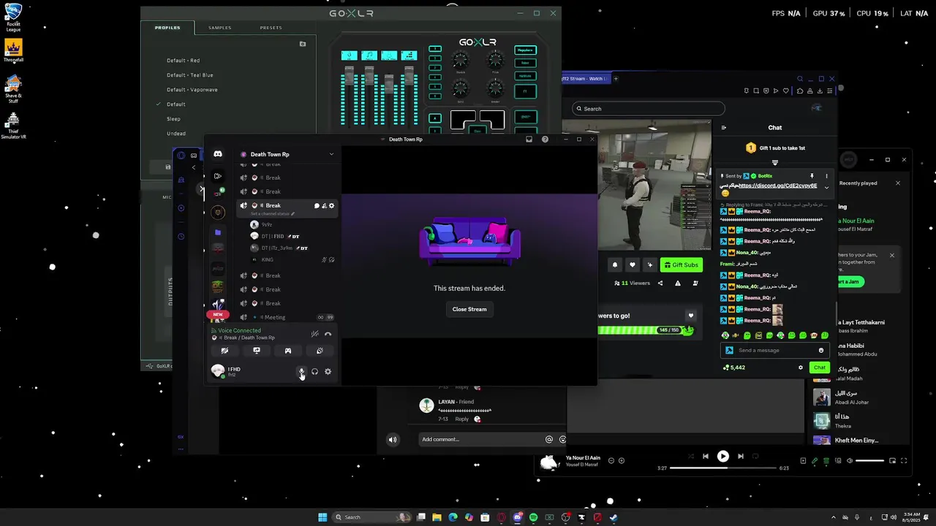936x526 pixels.
Task: Toggle notification bell under Kick stream
Action: [x=615, y=265]
